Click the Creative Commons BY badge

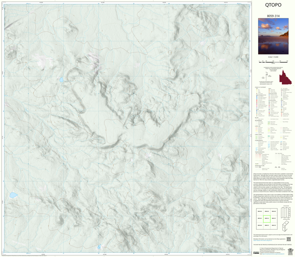(256, 253)
